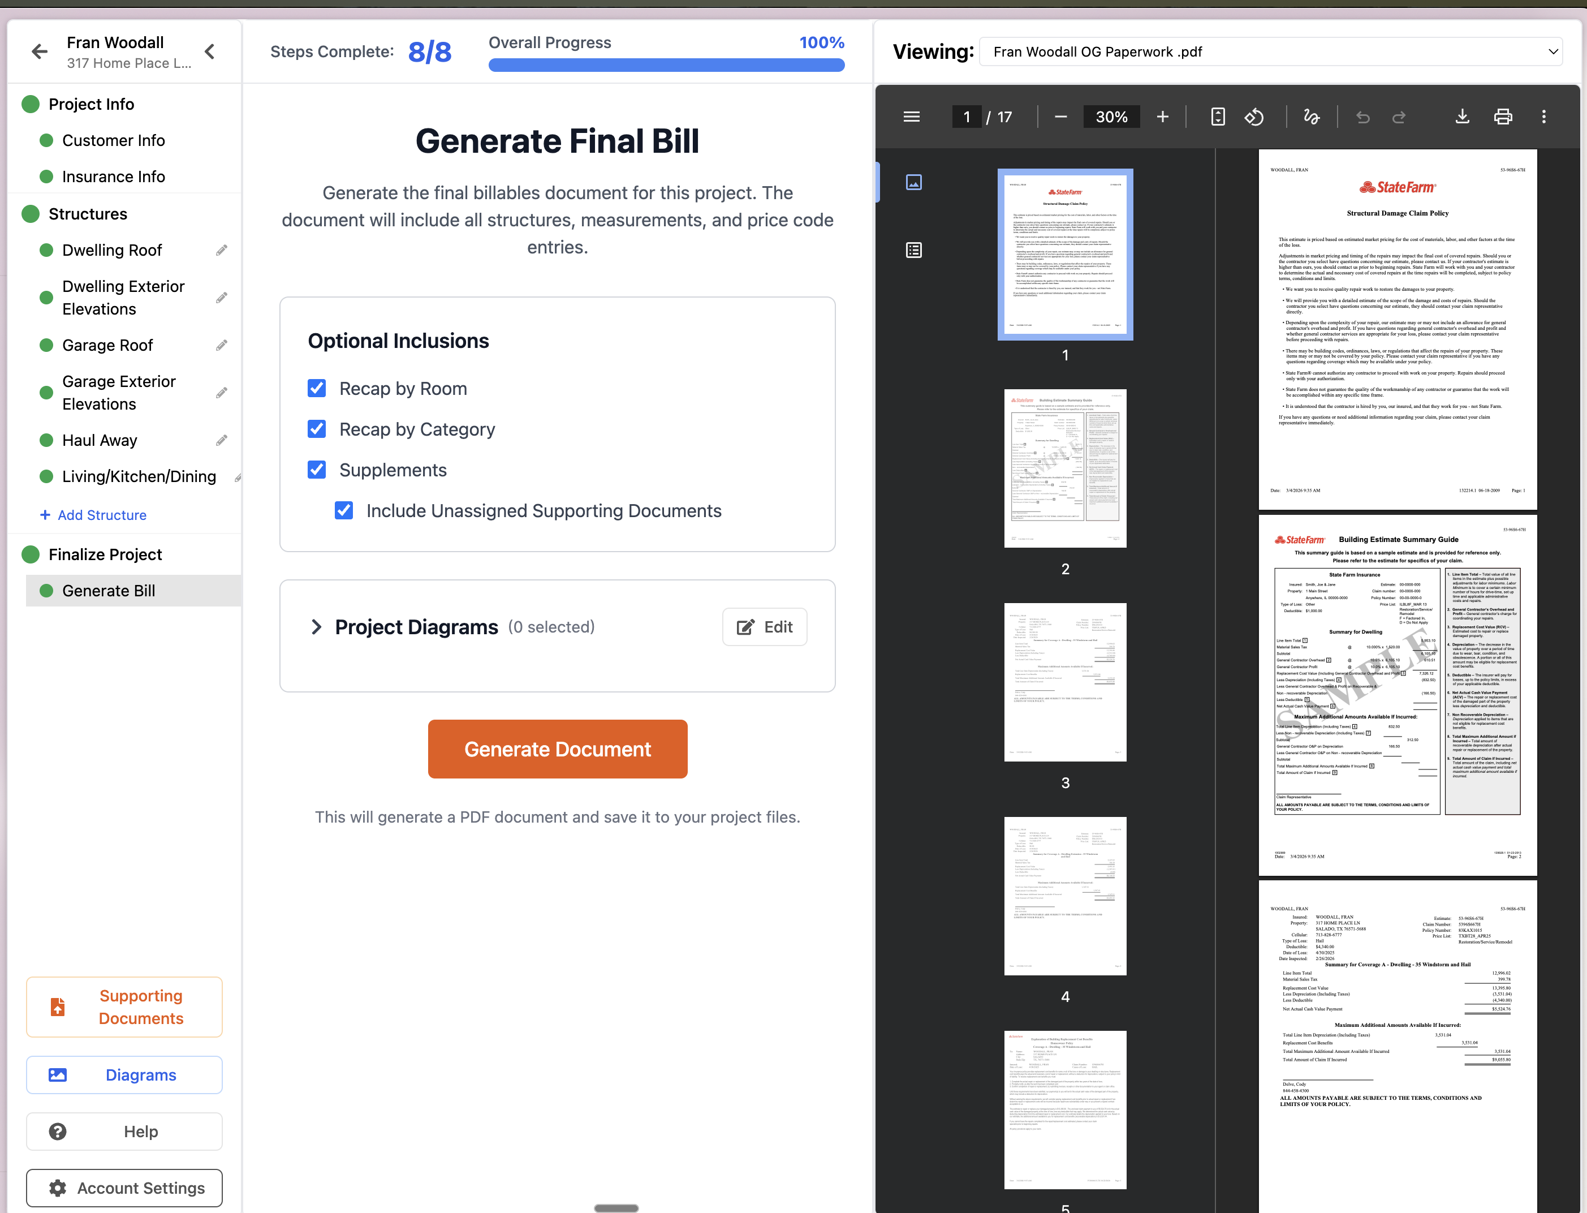This screenshot has width=1587, height=1213.
Task: Open Insurance Info in sidebar
Action: point(113,177)
